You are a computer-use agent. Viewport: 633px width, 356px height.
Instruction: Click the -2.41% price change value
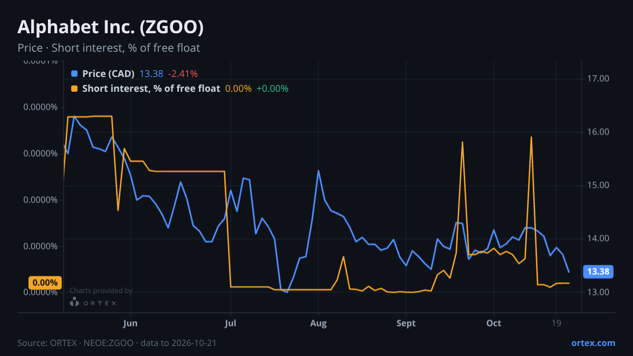point(183,74)
